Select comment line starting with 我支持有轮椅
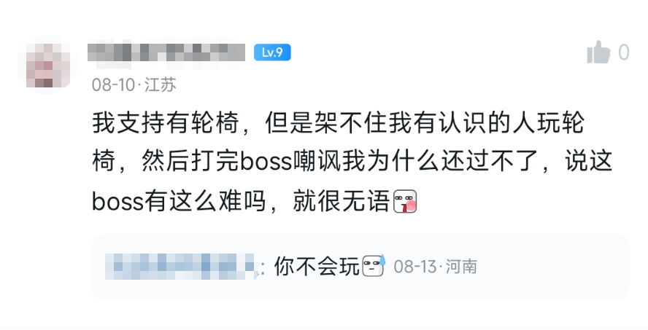Image resolution: width=648 pixels, height=330 pixels. pyautogui.click(x=338, y=122)
